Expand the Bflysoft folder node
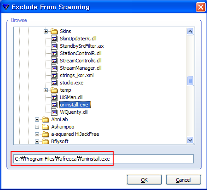 coord(37,141)
